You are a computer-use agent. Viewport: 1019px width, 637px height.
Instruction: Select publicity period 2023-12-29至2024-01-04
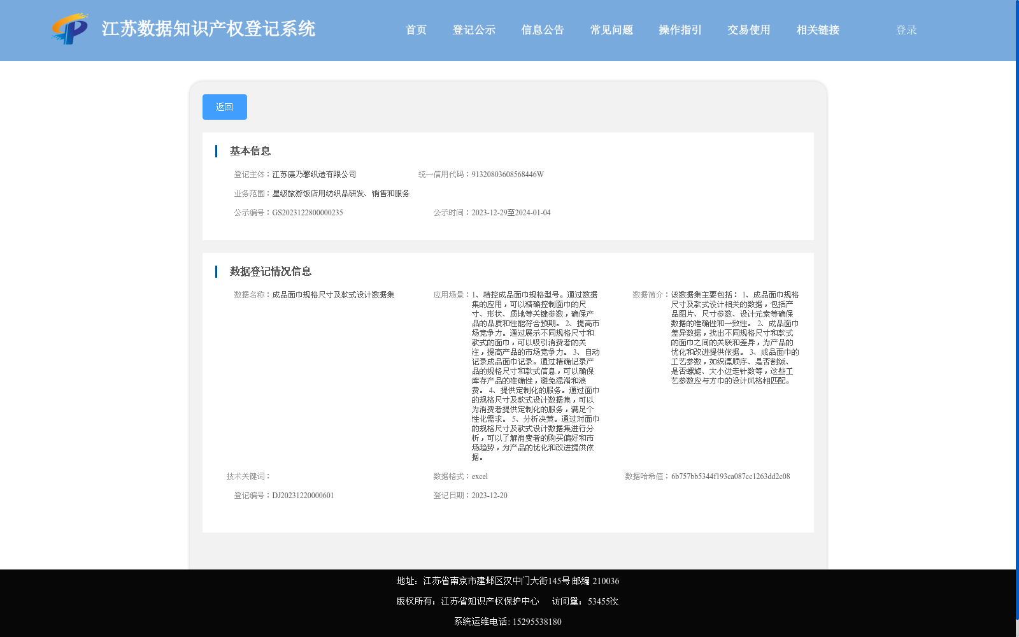click(511, 213)
